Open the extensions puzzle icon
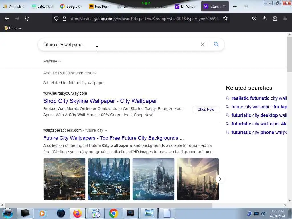The height and width of the screenshot is (219, 292). coord(275,18)
